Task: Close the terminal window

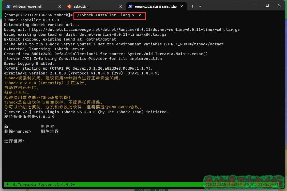Action: pyautogui.click(x=279, y=5)
